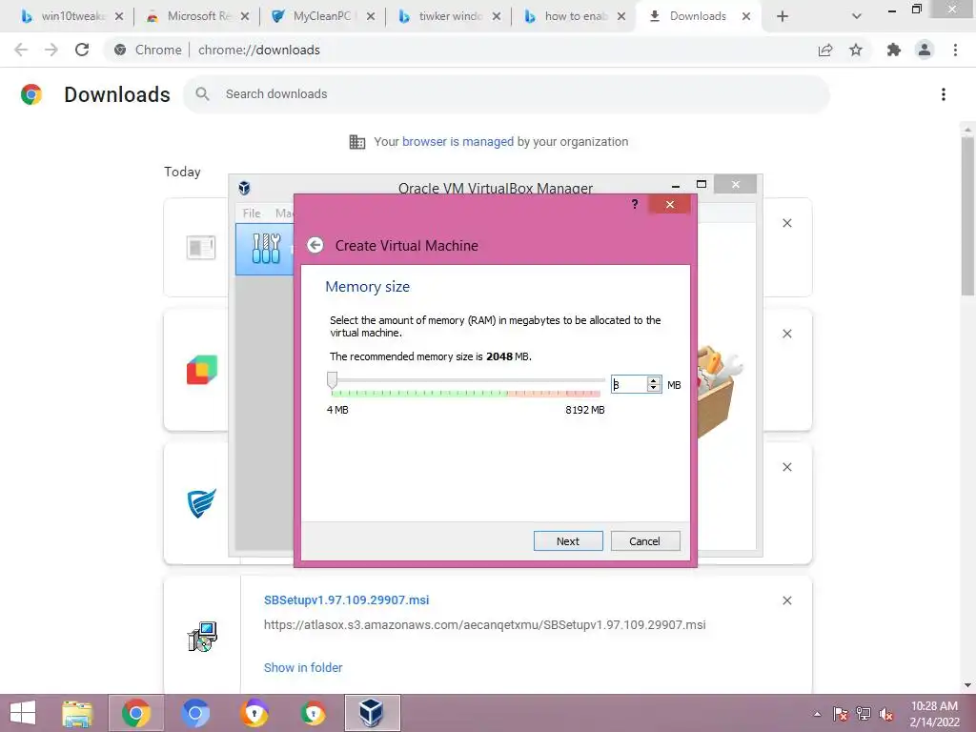Click Show in folder for SBSetup
Image resolution: width=976 pixels, height=732 pixels.
click(x=303, y=667)
